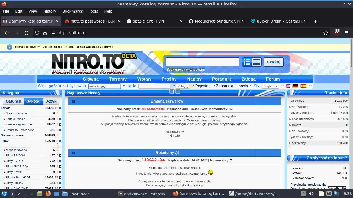Open the Rejestruj registration link
This screenshot has width=353, height=198.
[x=203, y=86]
